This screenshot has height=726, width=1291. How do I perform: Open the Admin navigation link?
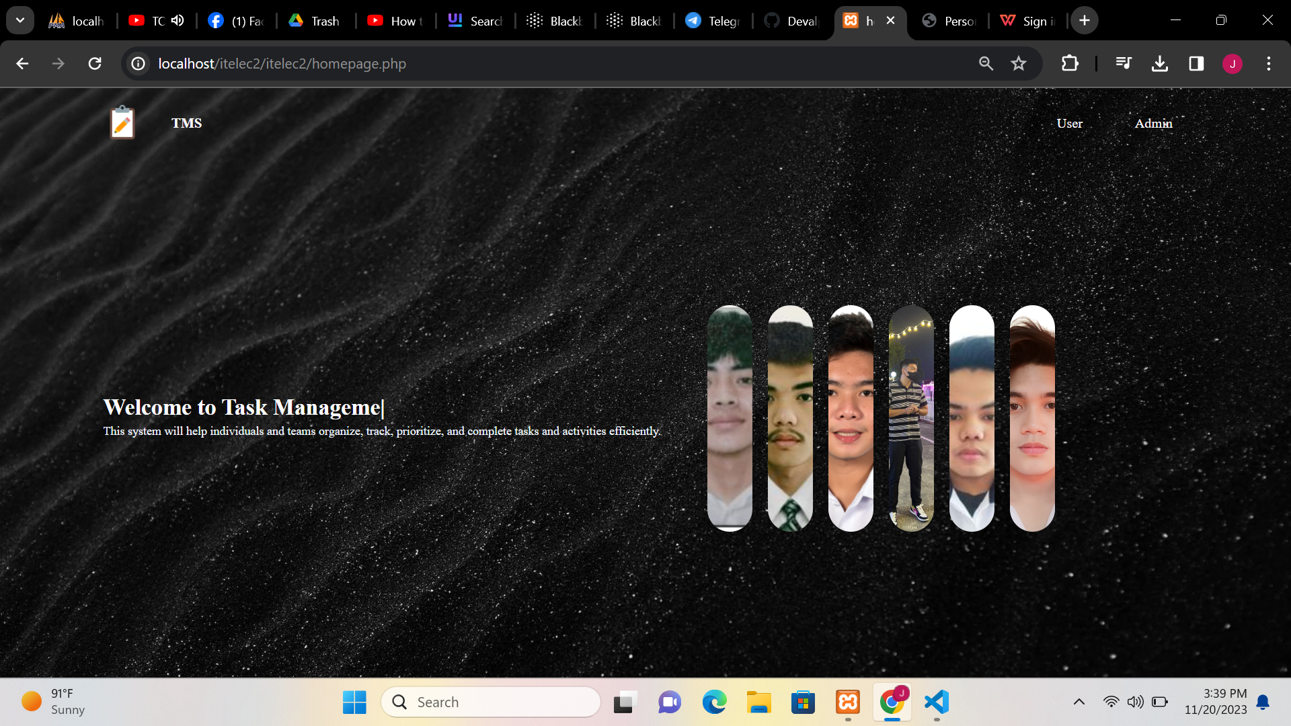[x=1153, y=124]
